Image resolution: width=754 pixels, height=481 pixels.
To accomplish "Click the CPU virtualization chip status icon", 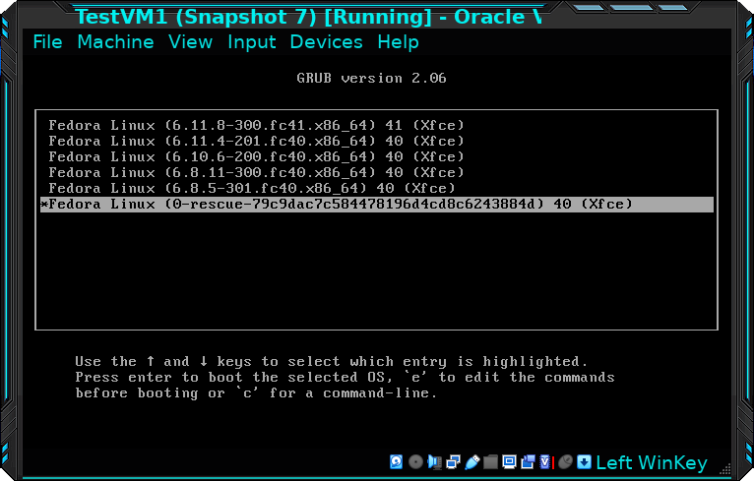I will pos(545,461).
